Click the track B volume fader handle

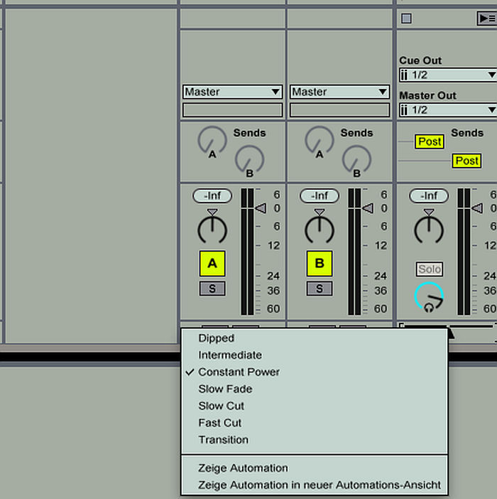[x=367, y=208]
